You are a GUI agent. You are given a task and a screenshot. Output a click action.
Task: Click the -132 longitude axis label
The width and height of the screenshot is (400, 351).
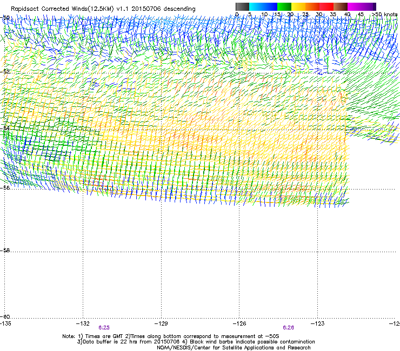pyautogui.click(x=83, y=323)
